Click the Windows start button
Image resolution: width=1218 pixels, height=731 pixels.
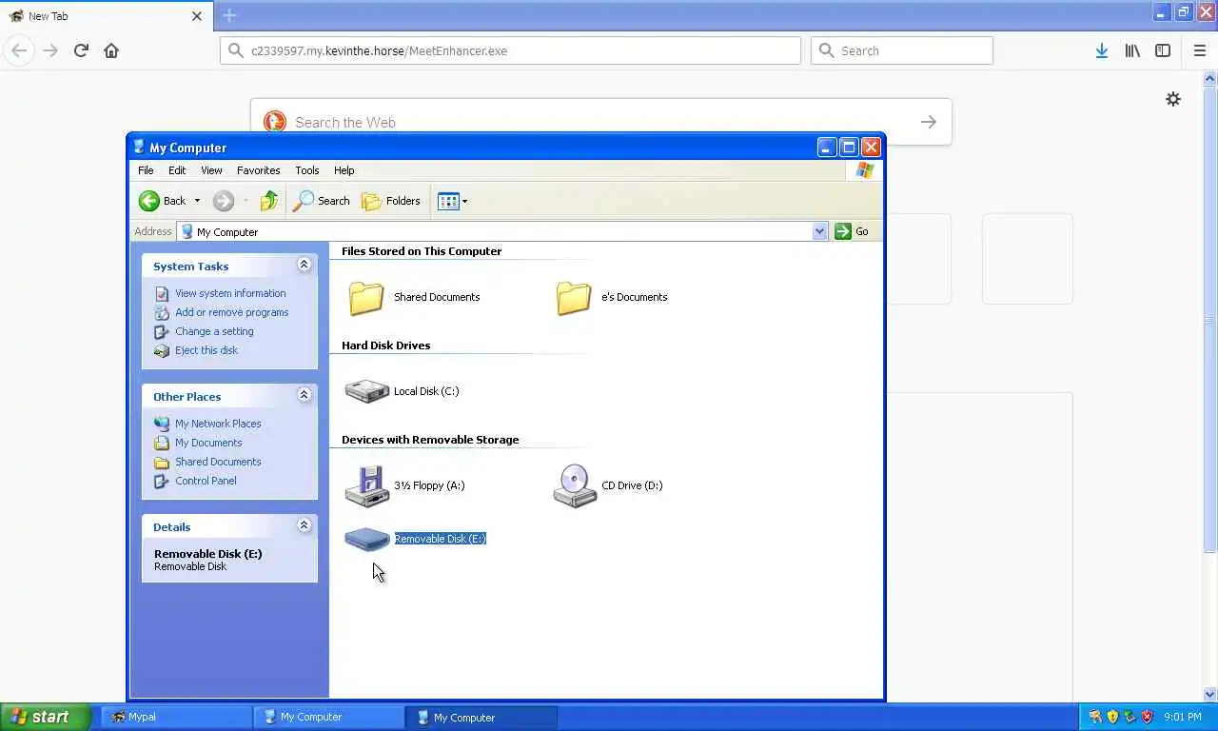(x=45, y=717)
